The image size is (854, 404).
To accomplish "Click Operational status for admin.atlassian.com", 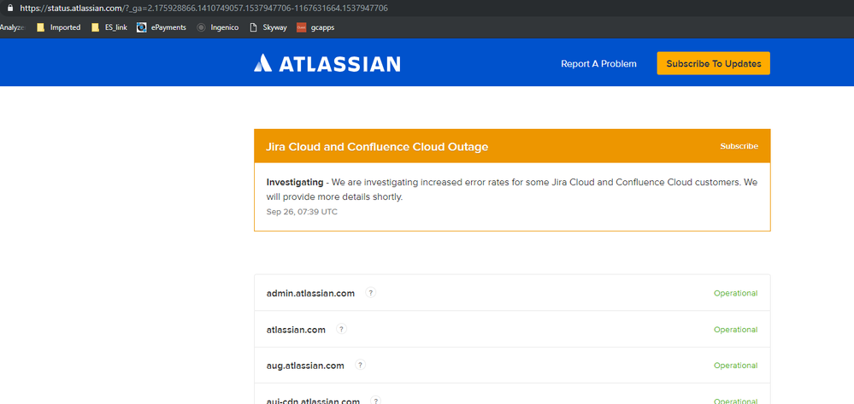I will (735, 293).
